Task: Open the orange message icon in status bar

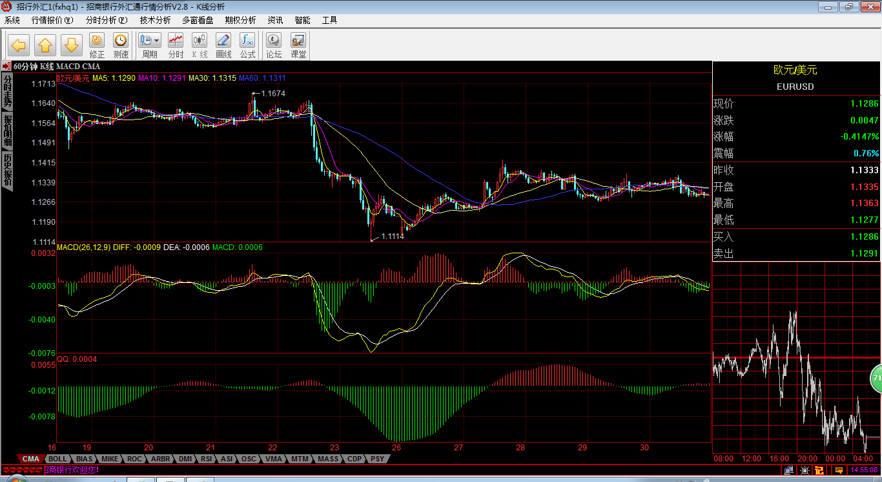Action: click(839, 470)
